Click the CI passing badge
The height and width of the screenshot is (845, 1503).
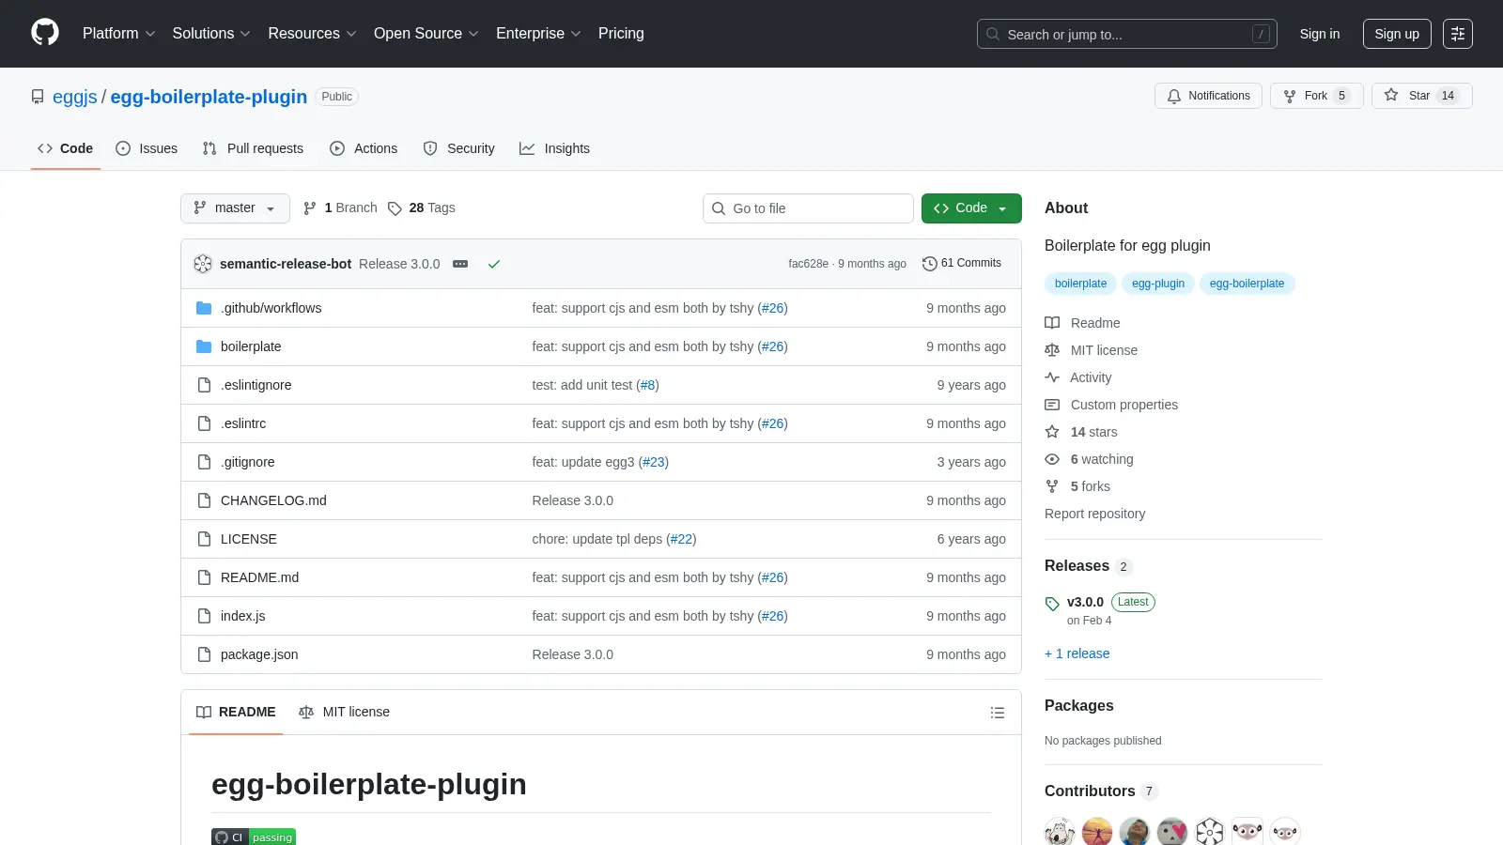tap(254, 837)
